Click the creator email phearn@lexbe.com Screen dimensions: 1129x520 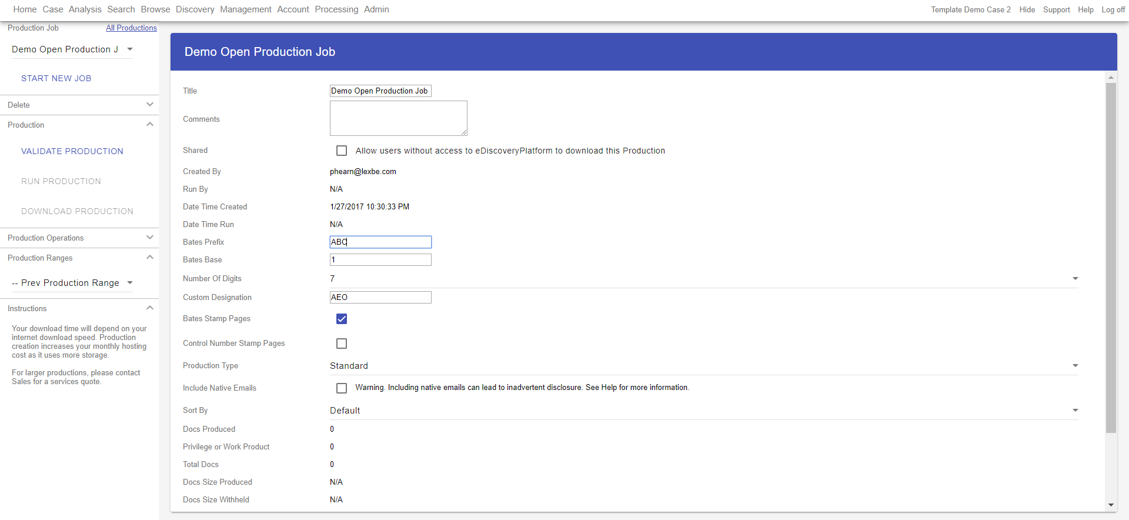point(363,172)
